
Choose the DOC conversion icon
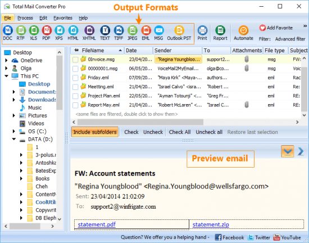tap(8, 30)
